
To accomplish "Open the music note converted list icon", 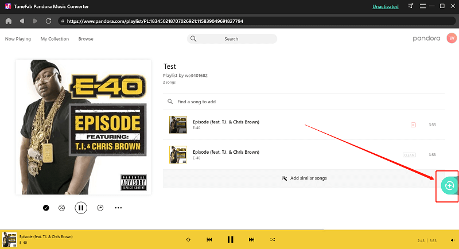I will (x=410, y=6).
